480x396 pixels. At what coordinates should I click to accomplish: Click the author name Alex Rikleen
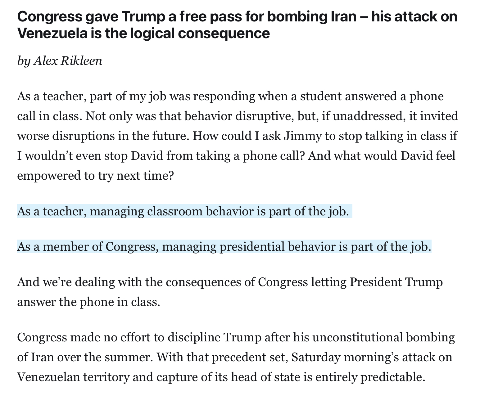tap(68, 61)
